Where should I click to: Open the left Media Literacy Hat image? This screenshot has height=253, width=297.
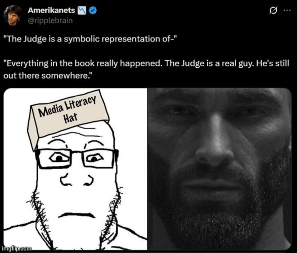(x=76, y=169)
